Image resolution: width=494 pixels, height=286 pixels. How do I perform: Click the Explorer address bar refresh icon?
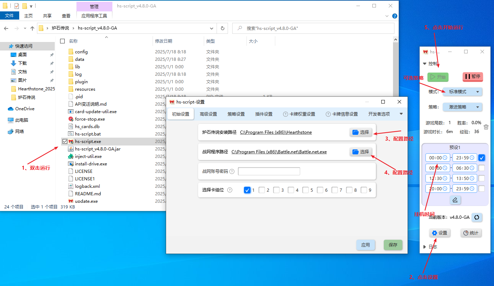tap(223, 28)
